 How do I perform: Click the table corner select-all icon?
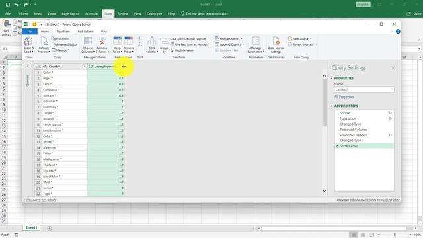click(x=38, y=66)
